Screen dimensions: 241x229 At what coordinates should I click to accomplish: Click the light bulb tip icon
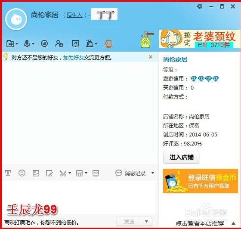coord(6,57)
